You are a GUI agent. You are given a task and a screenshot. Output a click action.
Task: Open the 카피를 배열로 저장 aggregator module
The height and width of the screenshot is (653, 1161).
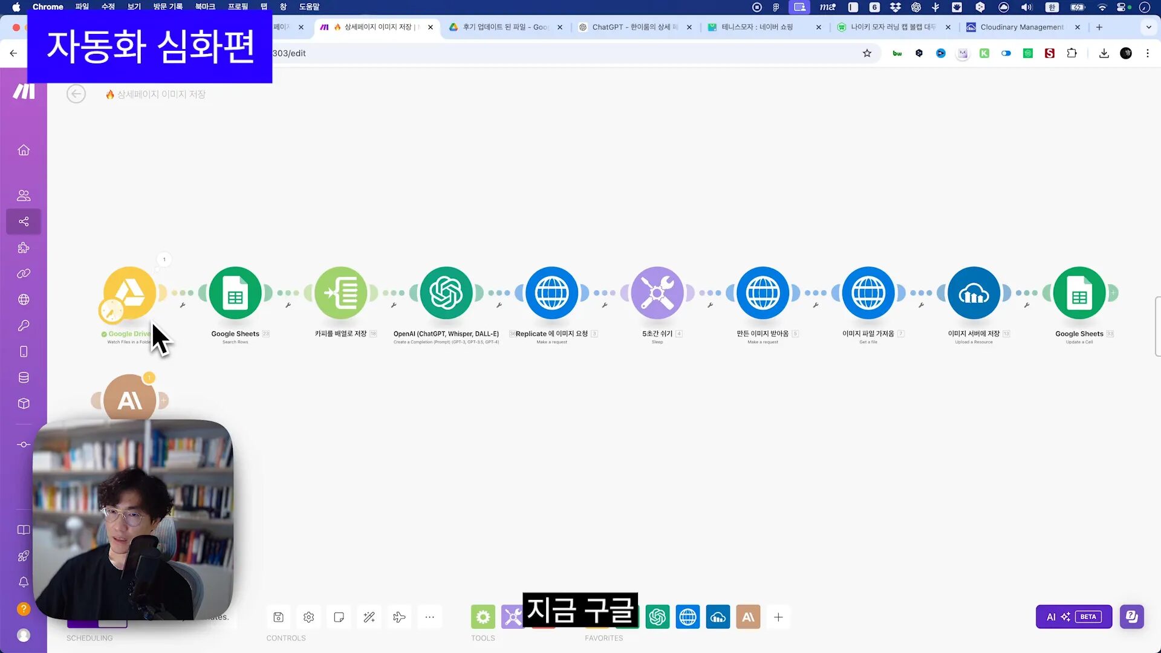[x=340, y=293]
